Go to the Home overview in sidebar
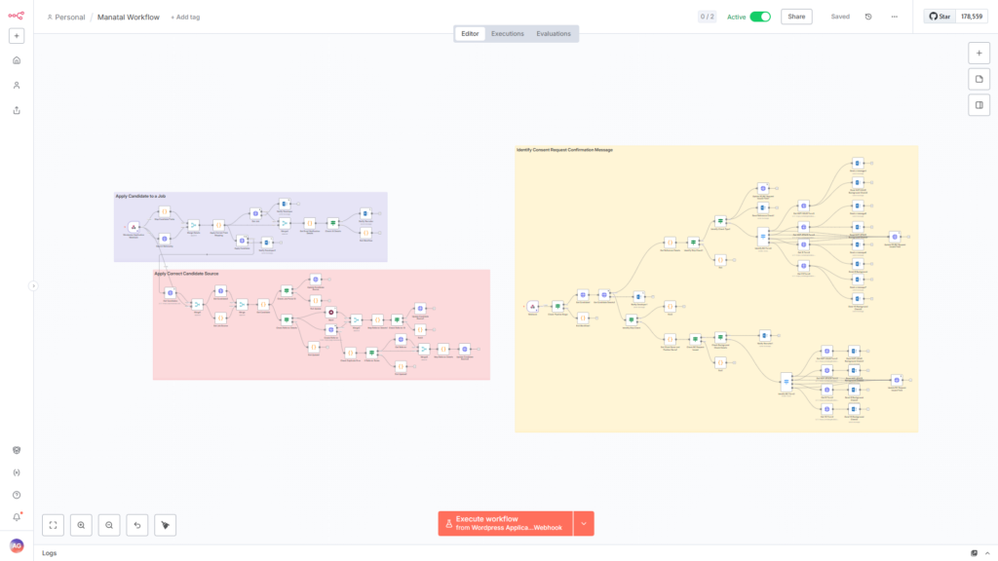 click(17, 60)
